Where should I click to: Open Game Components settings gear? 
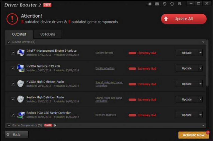pos(55,125)
